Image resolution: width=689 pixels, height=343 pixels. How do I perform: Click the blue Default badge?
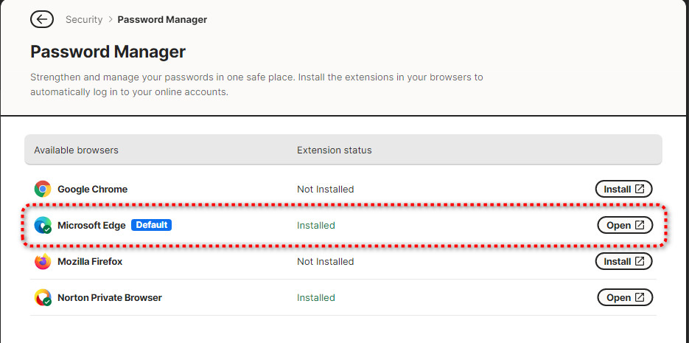click(151, 225)
